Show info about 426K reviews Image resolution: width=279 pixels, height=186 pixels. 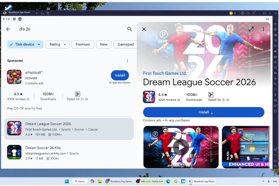[x=179, y=100]
